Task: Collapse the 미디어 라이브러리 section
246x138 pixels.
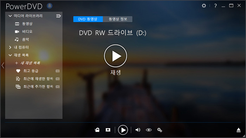Action: click(x=10, y=16)
